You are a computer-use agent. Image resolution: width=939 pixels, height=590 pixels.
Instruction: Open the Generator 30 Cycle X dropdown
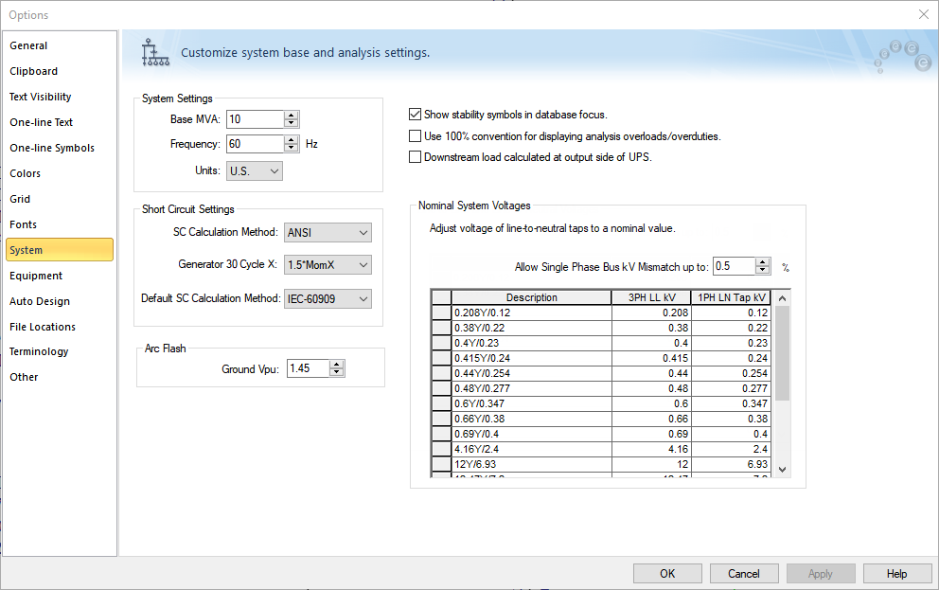click(328, 265)
